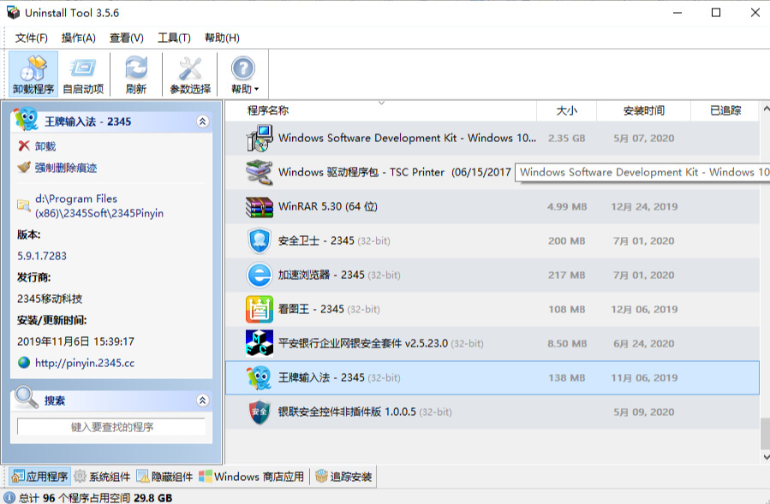The height and width of the screenshot is (504, 770).
Task: Click the Uninstall Tool title bar icon
Action: pyautogui.click(x=13, y=12)
